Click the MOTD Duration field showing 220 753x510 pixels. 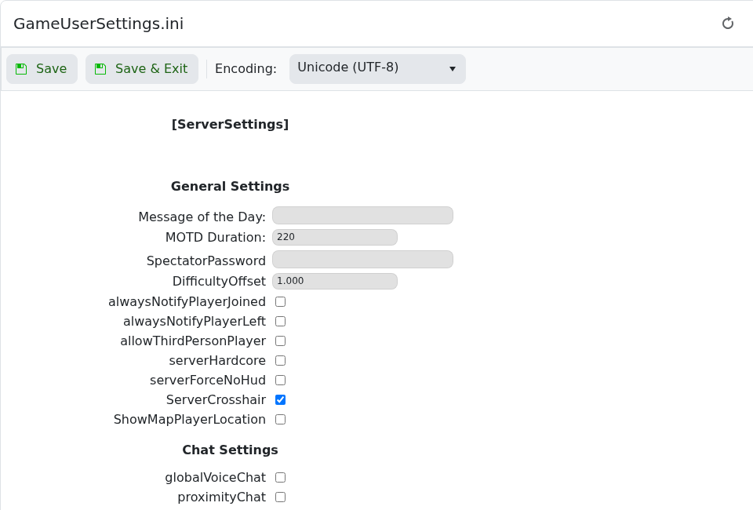[x=335, y=237]
